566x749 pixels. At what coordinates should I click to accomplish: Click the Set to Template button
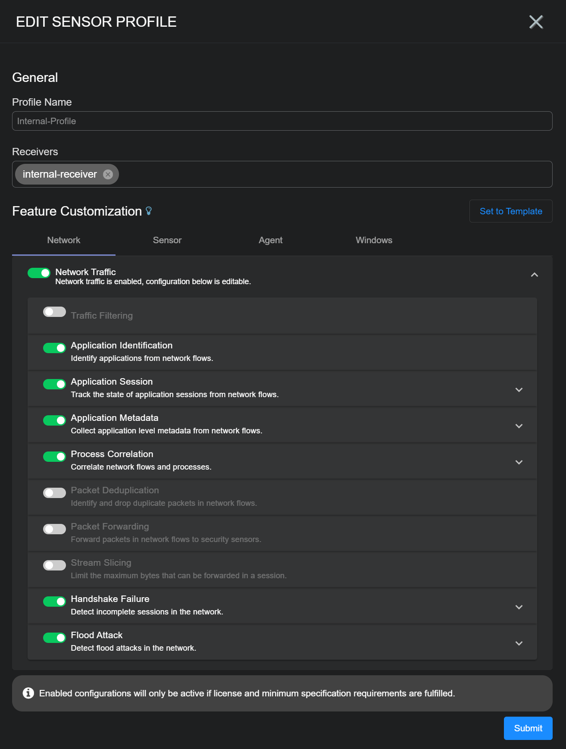point(511,211)
